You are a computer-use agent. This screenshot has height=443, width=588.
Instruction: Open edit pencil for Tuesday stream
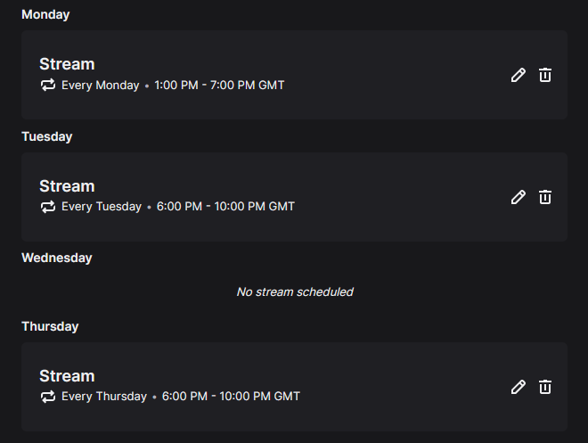click(519, 197)
